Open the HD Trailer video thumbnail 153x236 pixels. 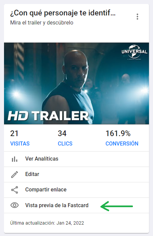click(x=76, y=83)
